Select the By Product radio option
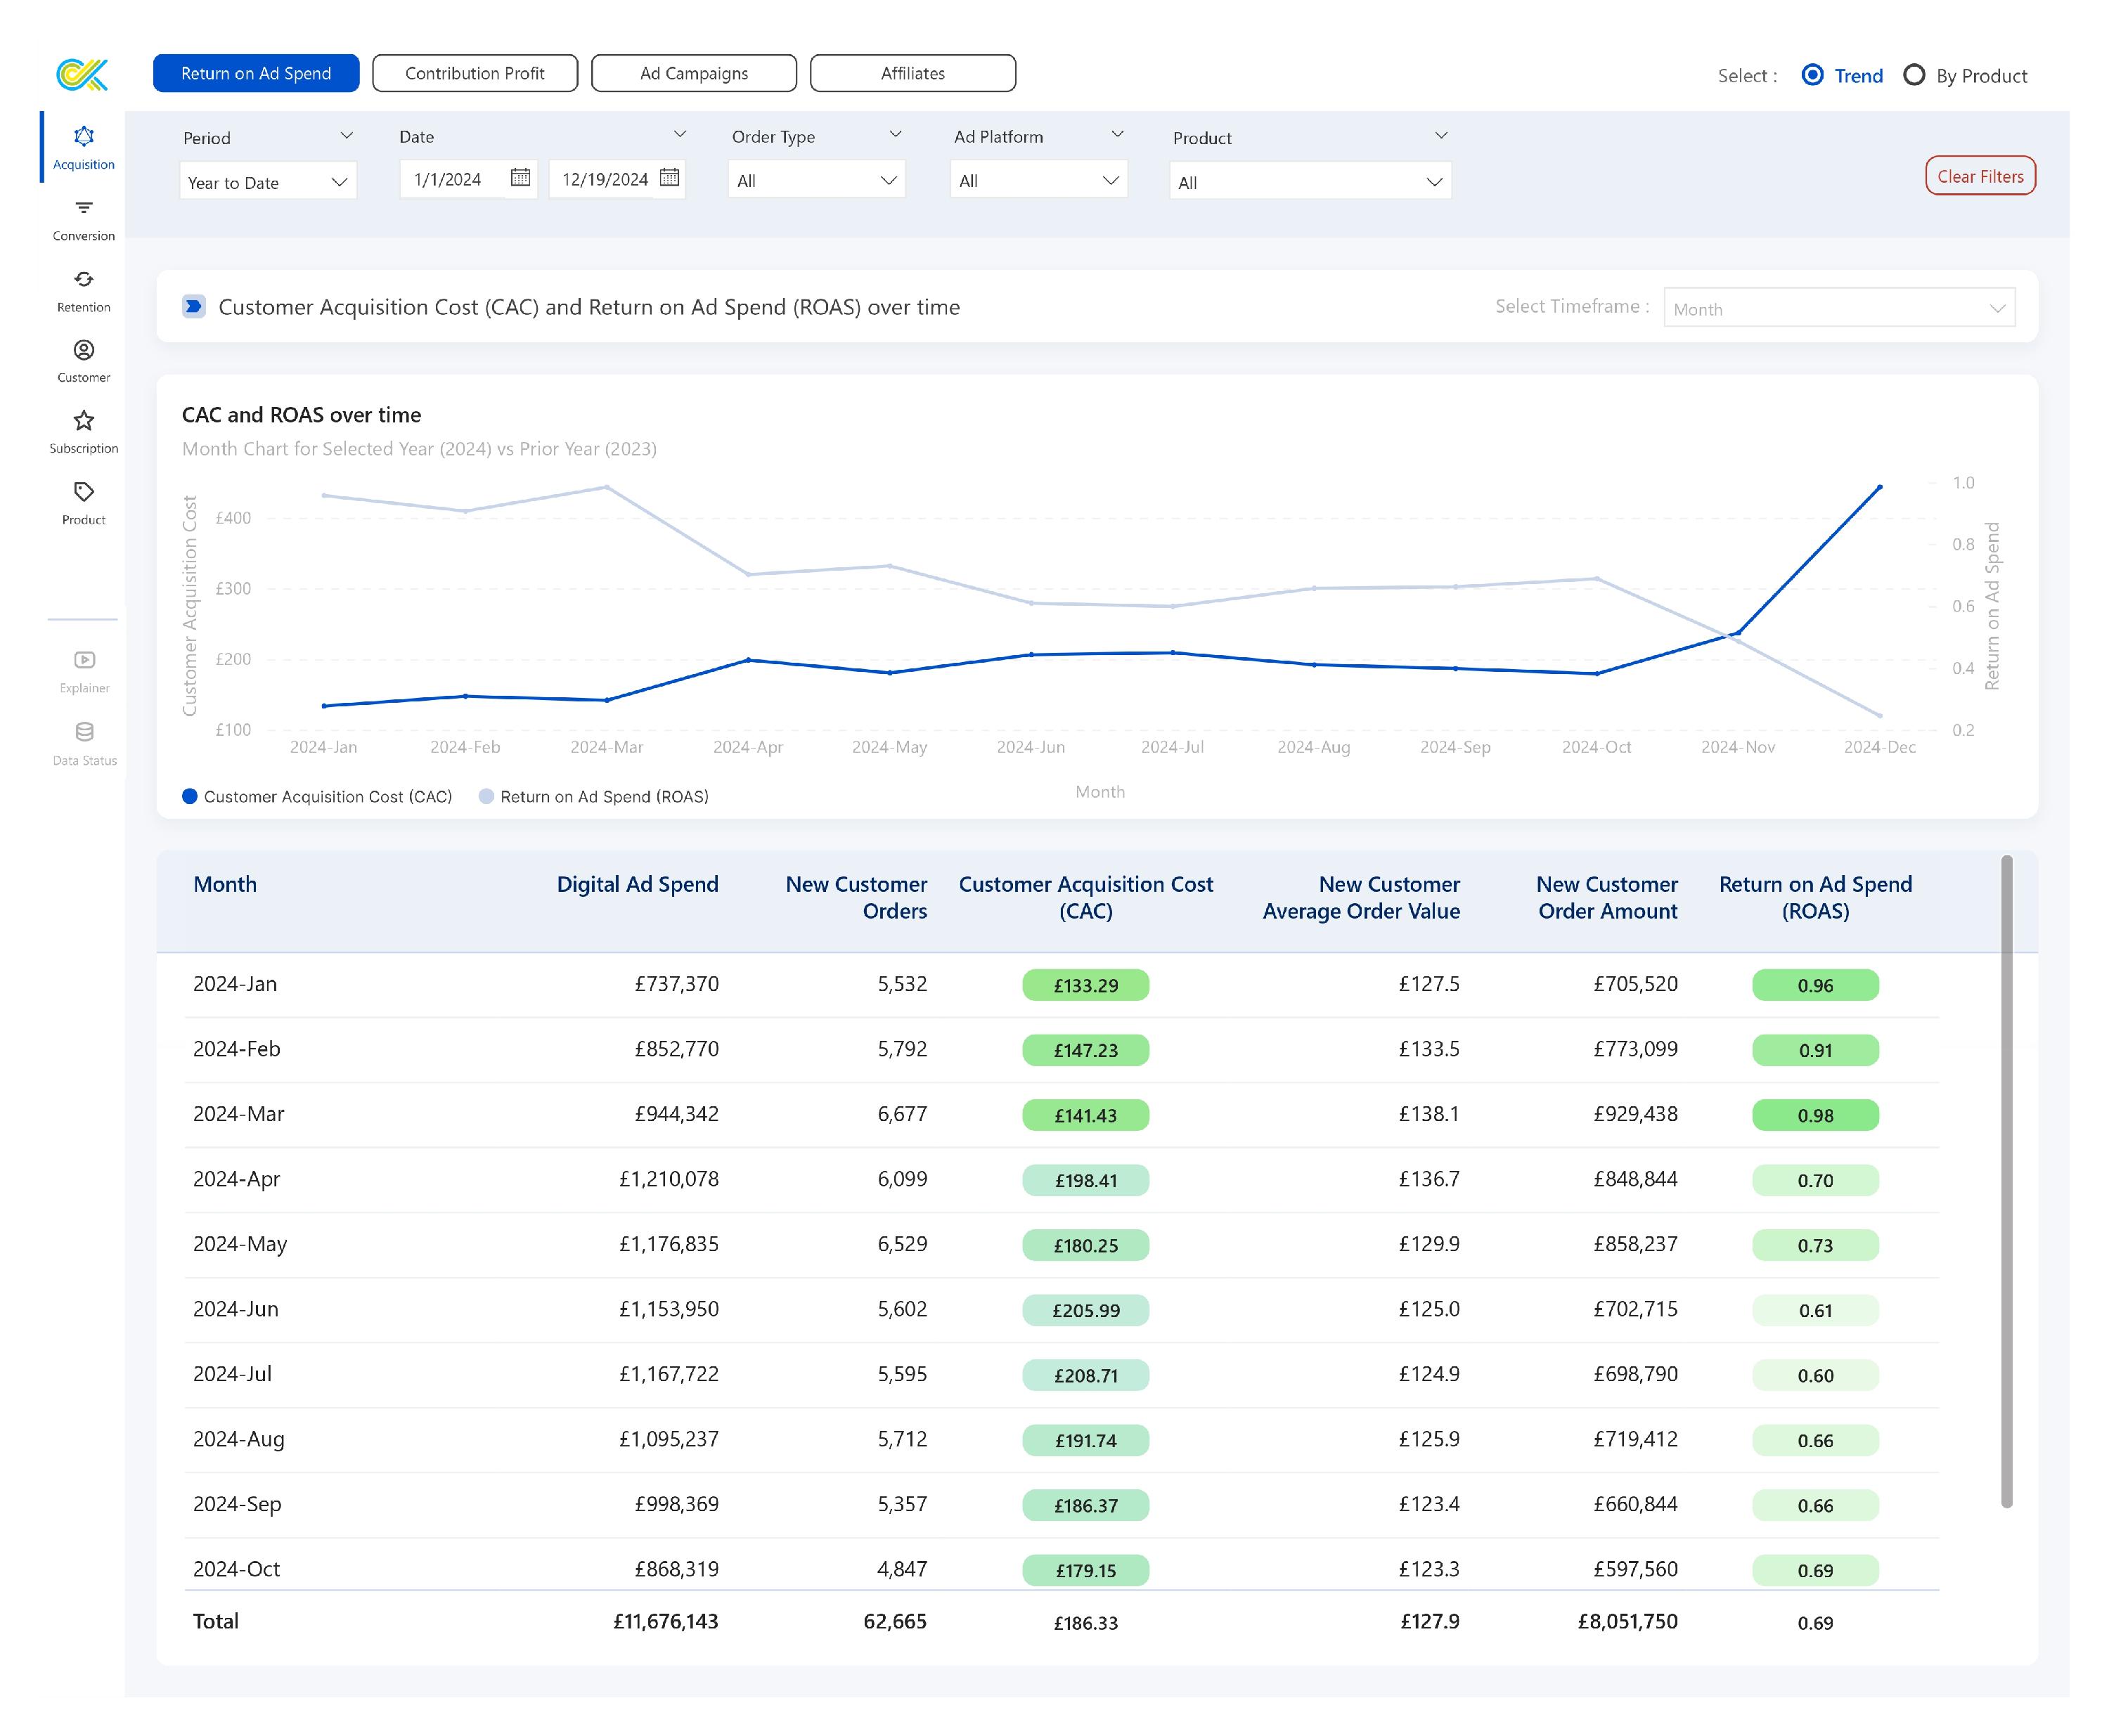 tap(1914, 75)
